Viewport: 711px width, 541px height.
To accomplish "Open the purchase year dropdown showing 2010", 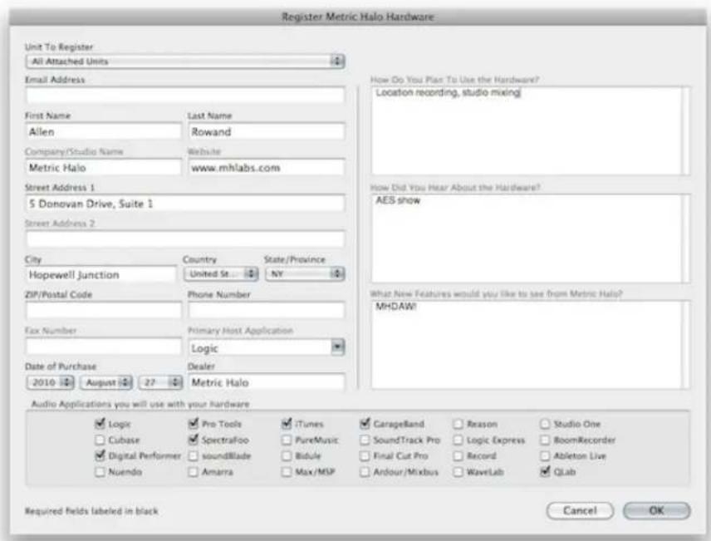I will coord(50,382).
